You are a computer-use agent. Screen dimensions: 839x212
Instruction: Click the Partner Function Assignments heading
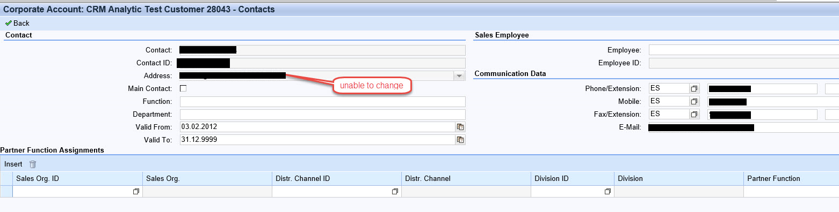click(x=53, y=150)
